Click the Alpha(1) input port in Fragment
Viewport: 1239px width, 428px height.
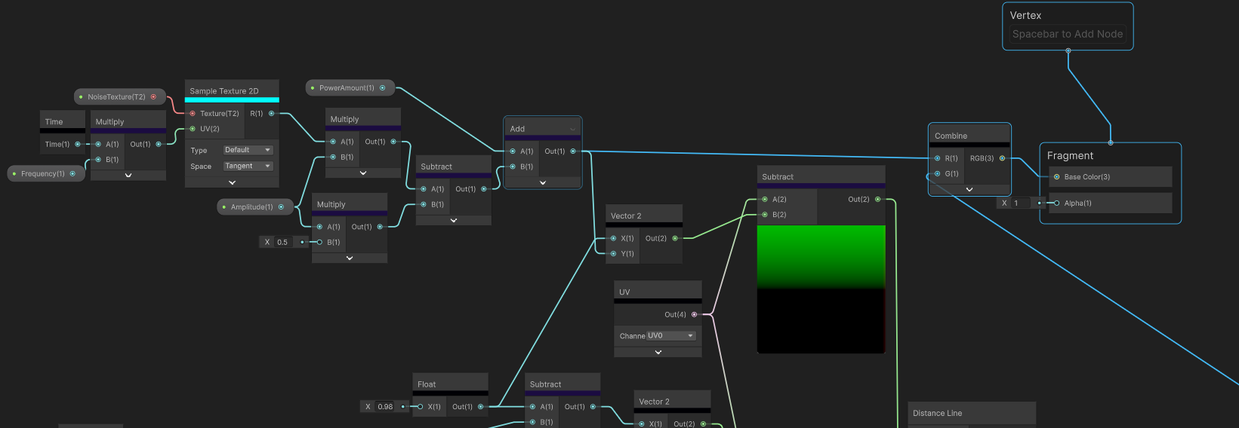point(1056,203)
